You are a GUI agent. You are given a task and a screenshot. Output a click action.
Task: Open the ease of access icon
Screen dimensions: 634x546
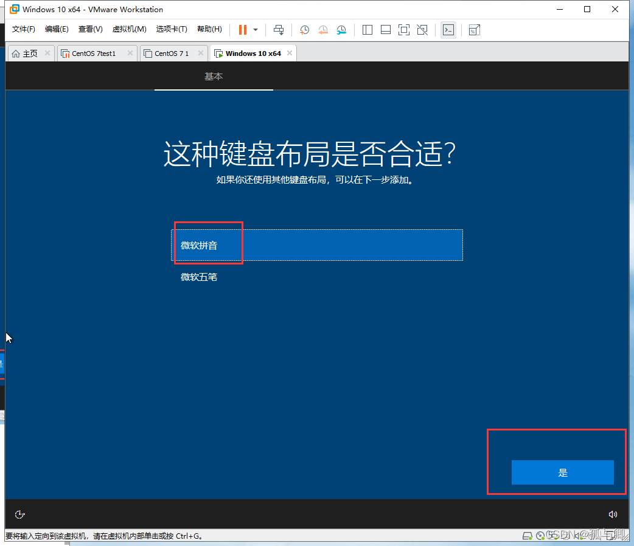[20, 514]
